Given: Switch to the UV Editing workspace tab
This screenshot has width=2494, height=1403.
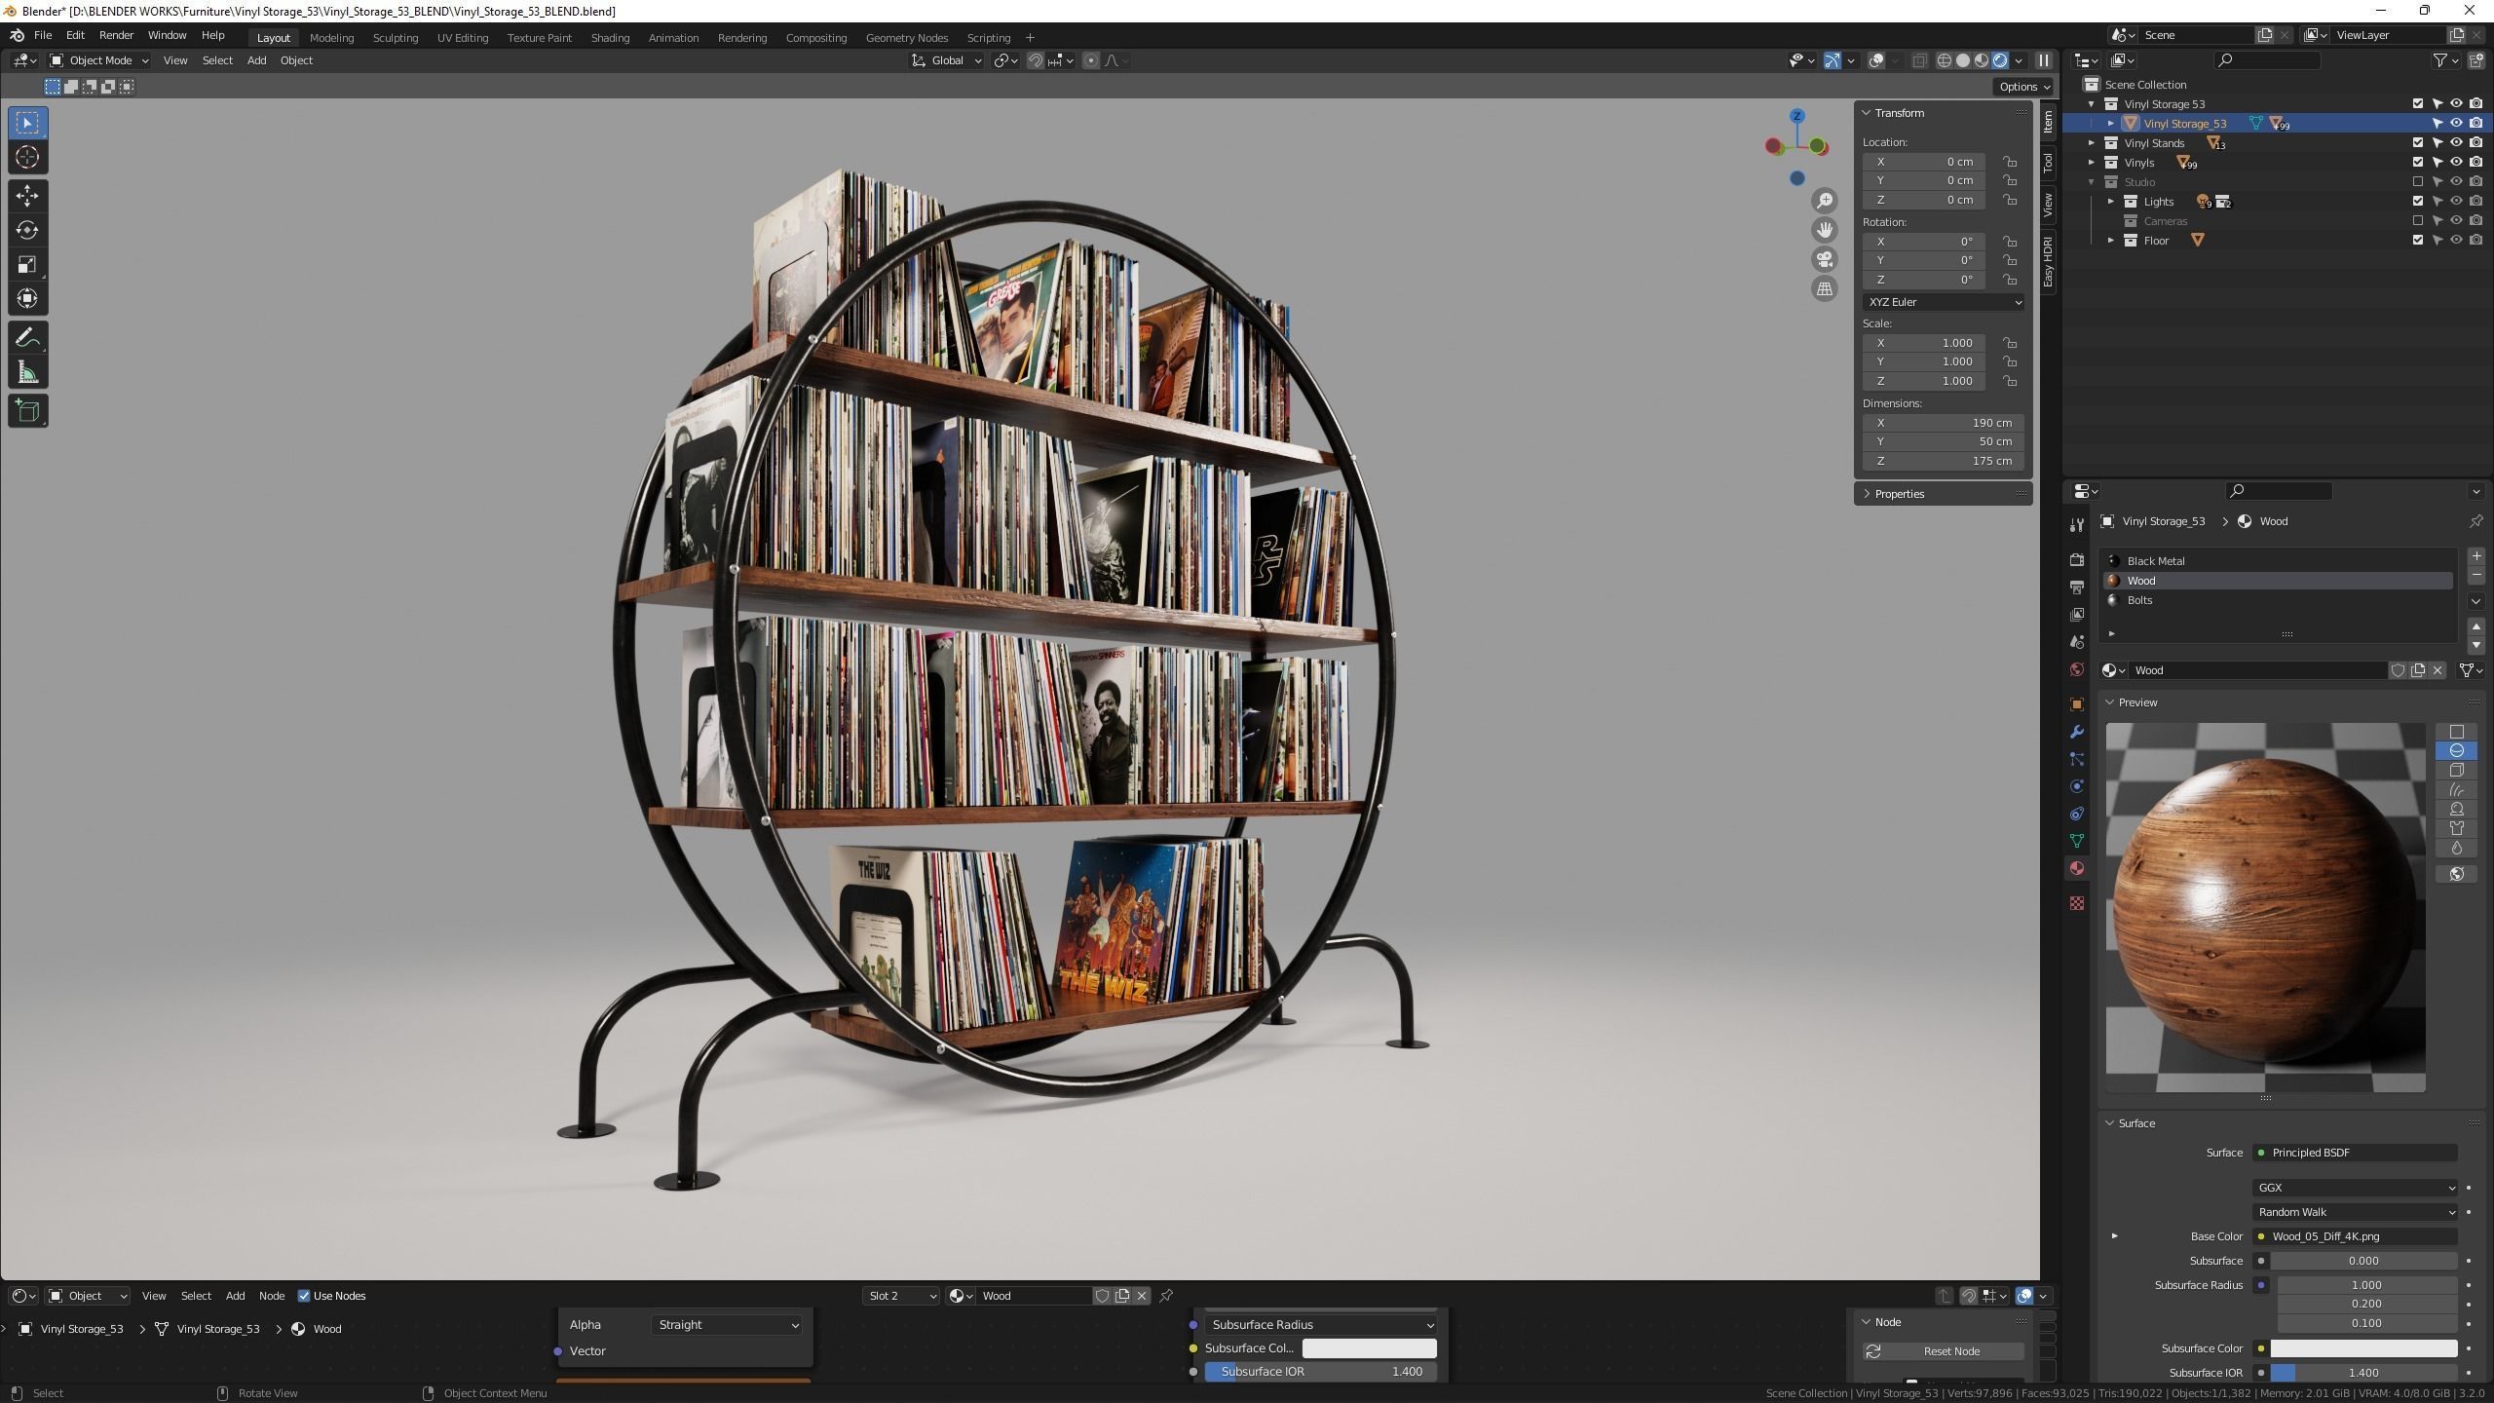Looking at the screenshot, I should [462, 38].
